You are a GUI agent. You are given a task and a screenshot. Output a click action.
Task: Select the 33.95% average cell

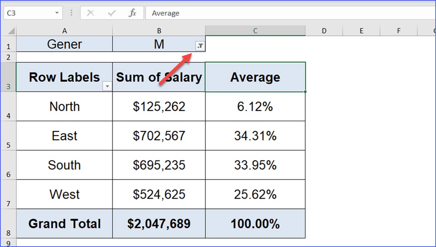coord(255,165)
